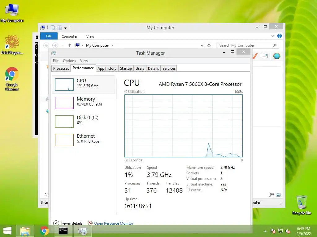Open the Task Manager Options menu
The image size is (317, 237).
coord(69,61)
